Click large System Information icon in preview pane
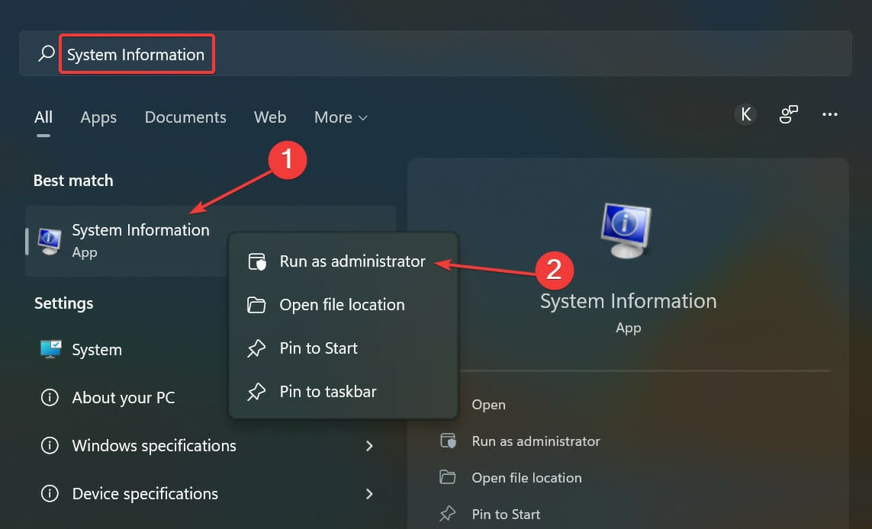The height and width of the screenshot is (529, 872). pyautogui.click(x=626, y=230)
